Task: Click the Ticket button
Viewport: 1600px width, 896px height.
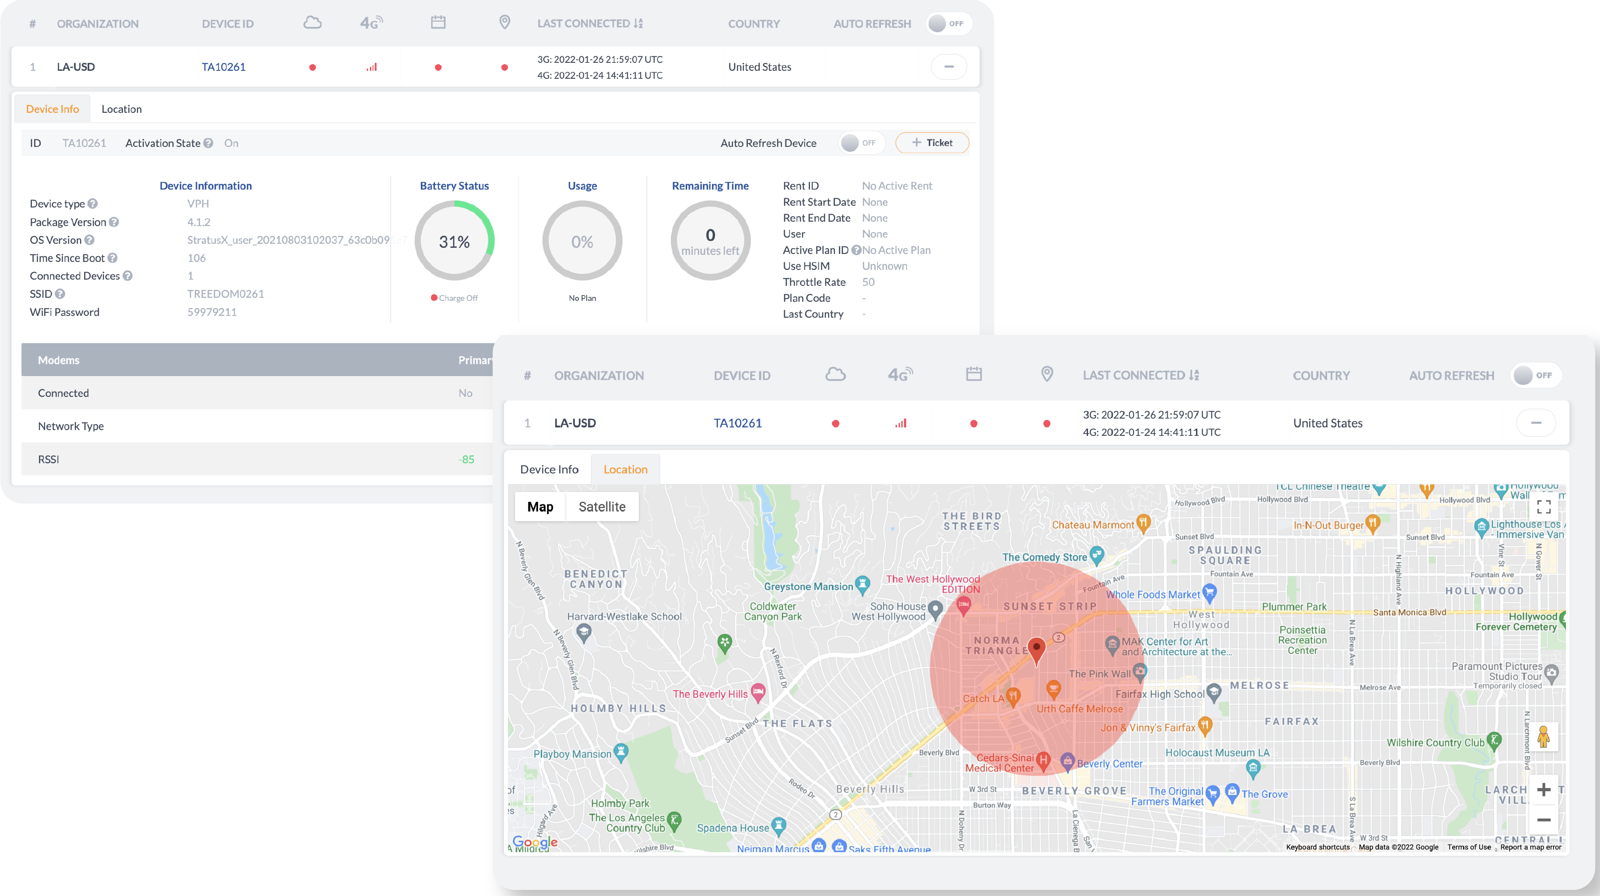Action: 932,143
